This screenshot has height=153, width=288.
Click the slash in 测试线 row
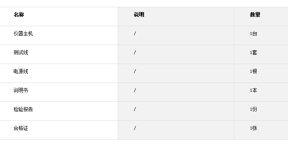(x=135, y=53)
